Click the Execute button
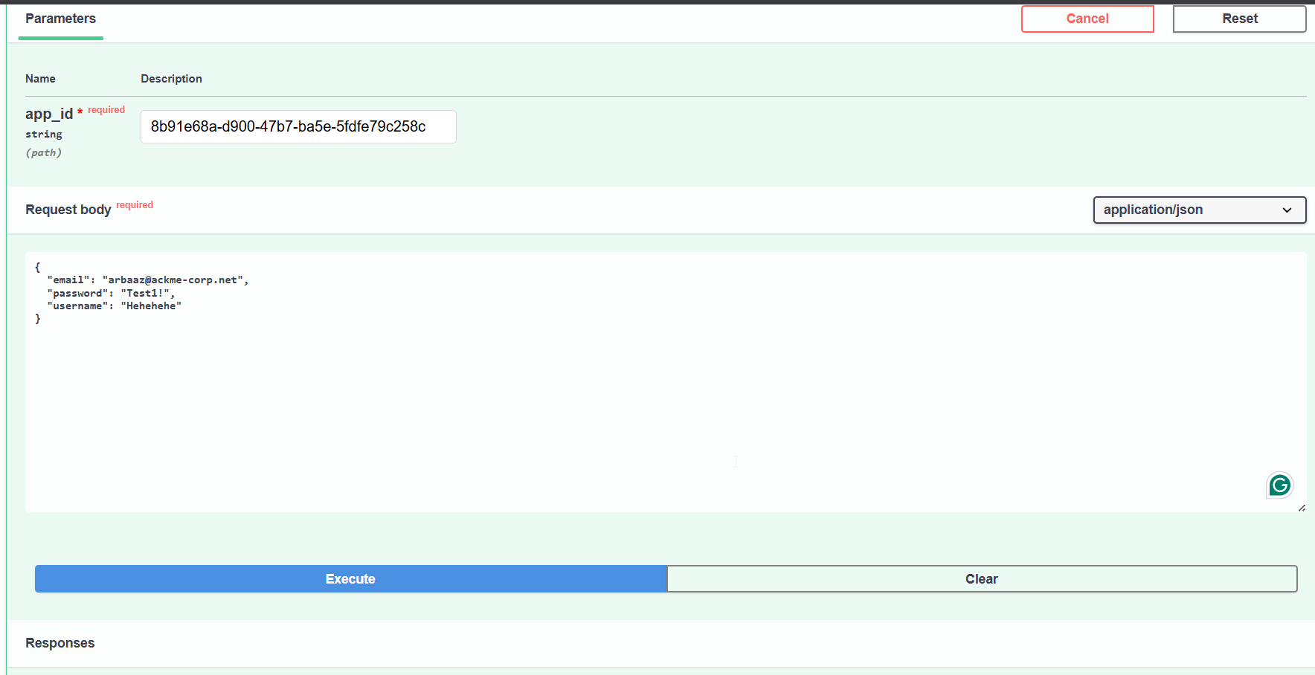1315x675 pixels. click(x=350, y=578)
